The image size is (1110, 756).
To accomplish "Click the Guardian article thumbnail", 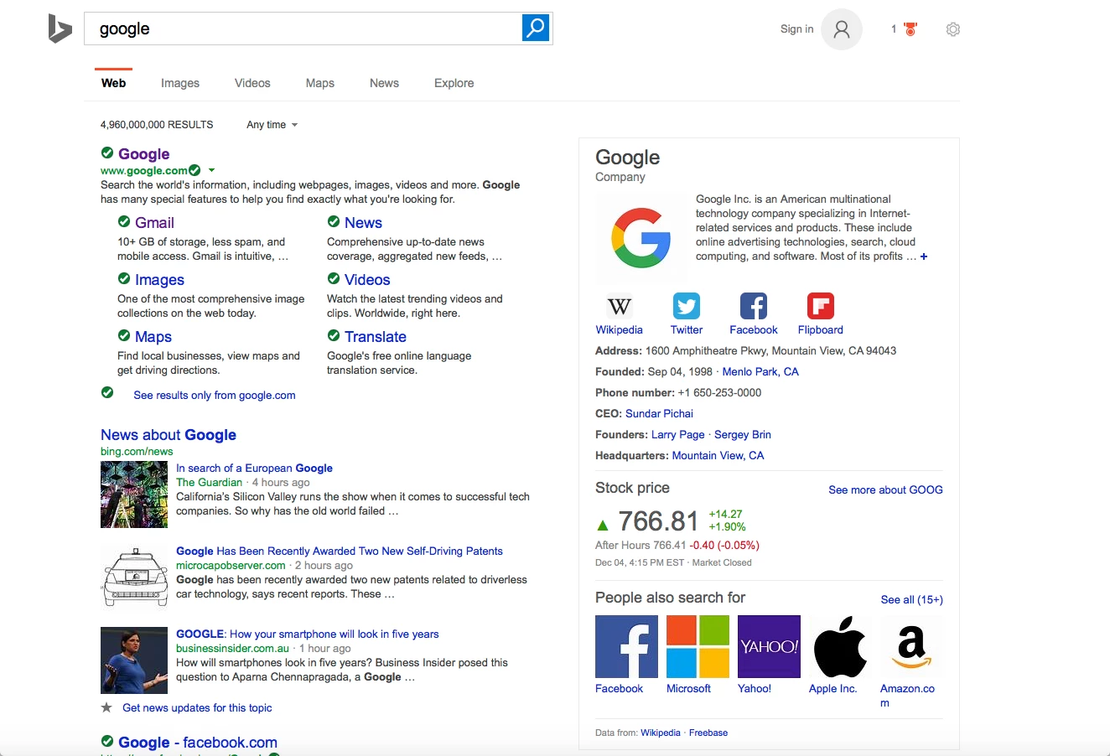I will [x=134, y=495].
